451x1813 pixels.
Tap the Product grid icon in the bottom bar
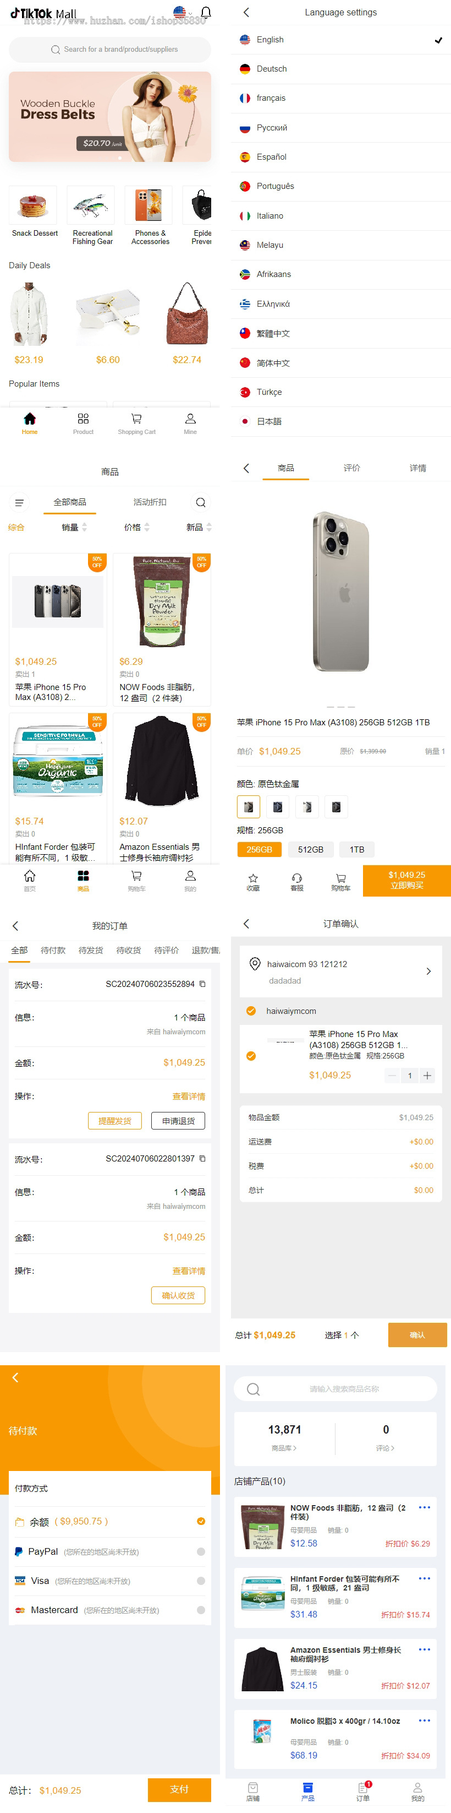[x=83, y=419]
